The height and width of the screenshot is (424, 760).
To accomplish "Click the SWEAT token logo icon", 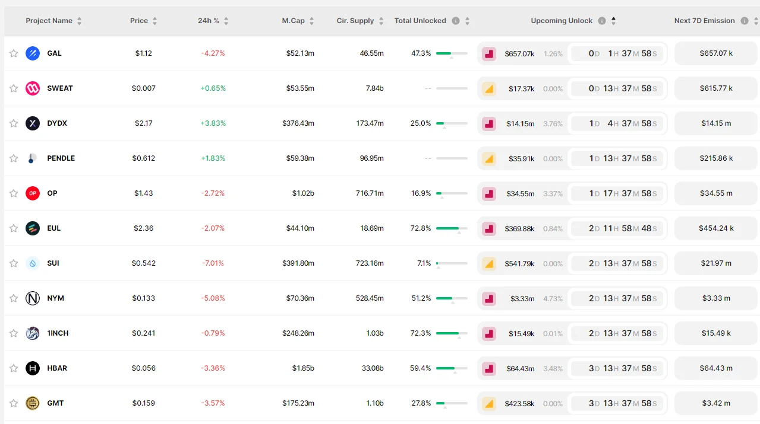I will (33, 88).
